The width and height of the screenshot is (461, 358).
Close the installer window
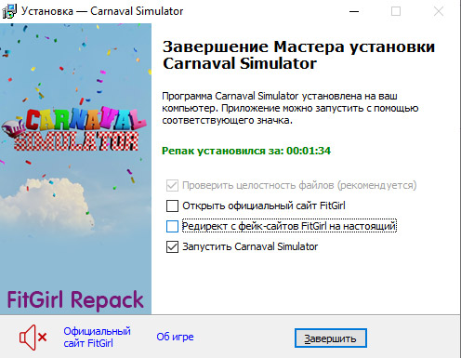coord(439,11)
